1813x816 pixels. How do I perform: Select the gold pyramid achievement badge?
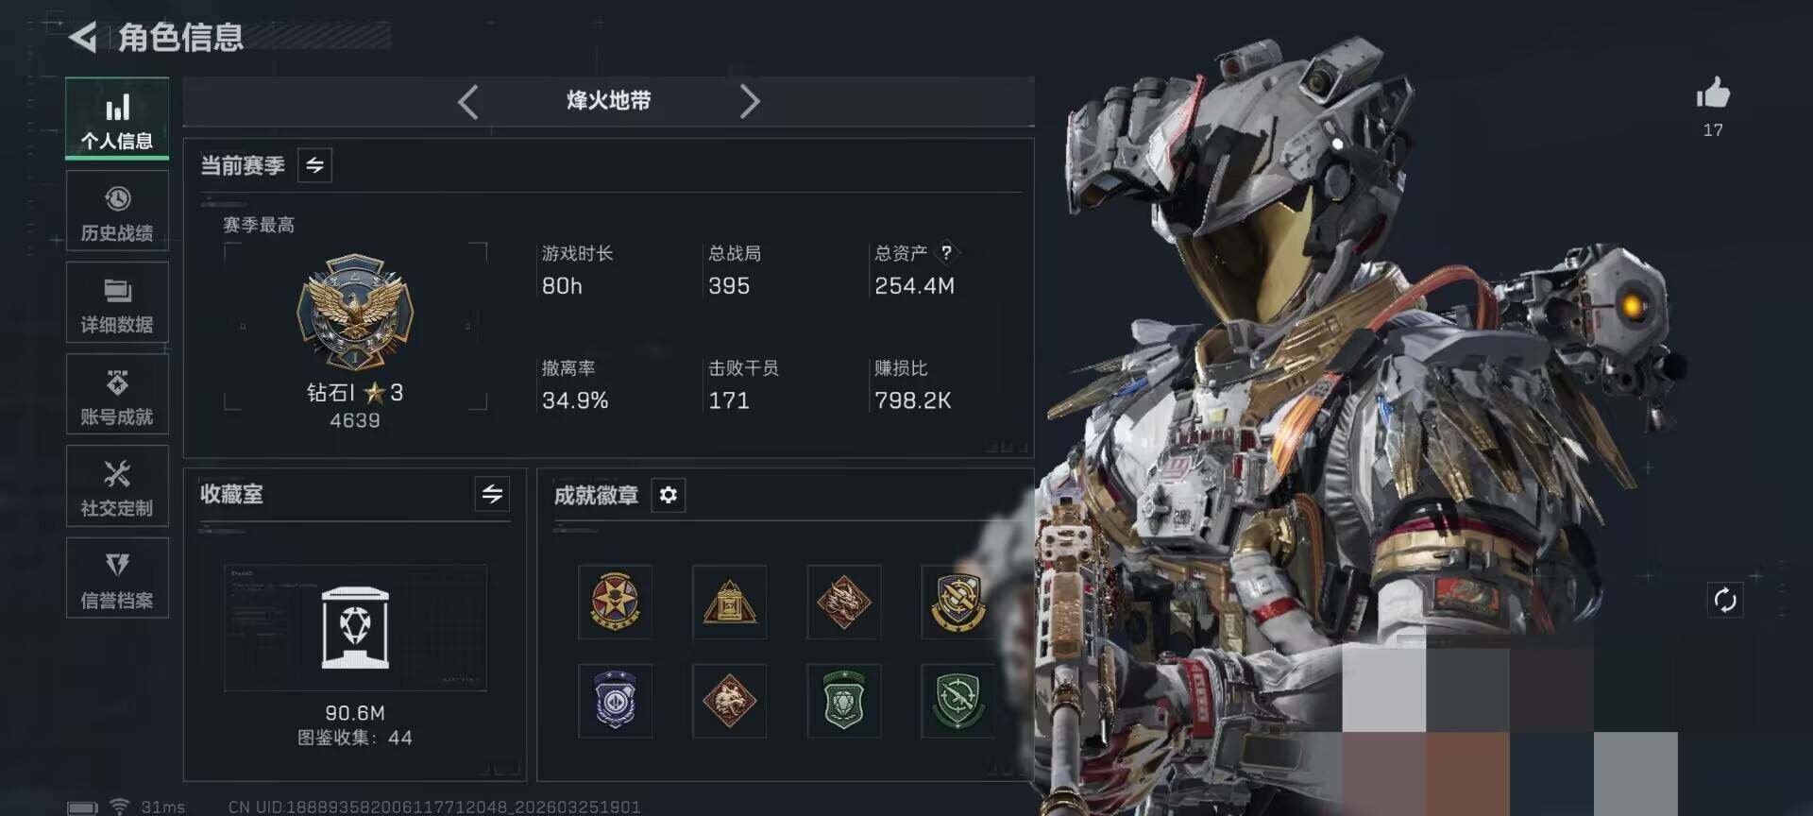(x=729, y=602)
